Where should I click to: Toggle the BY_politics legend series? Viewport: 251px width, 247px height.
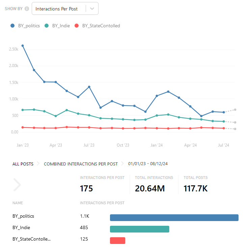29,26
